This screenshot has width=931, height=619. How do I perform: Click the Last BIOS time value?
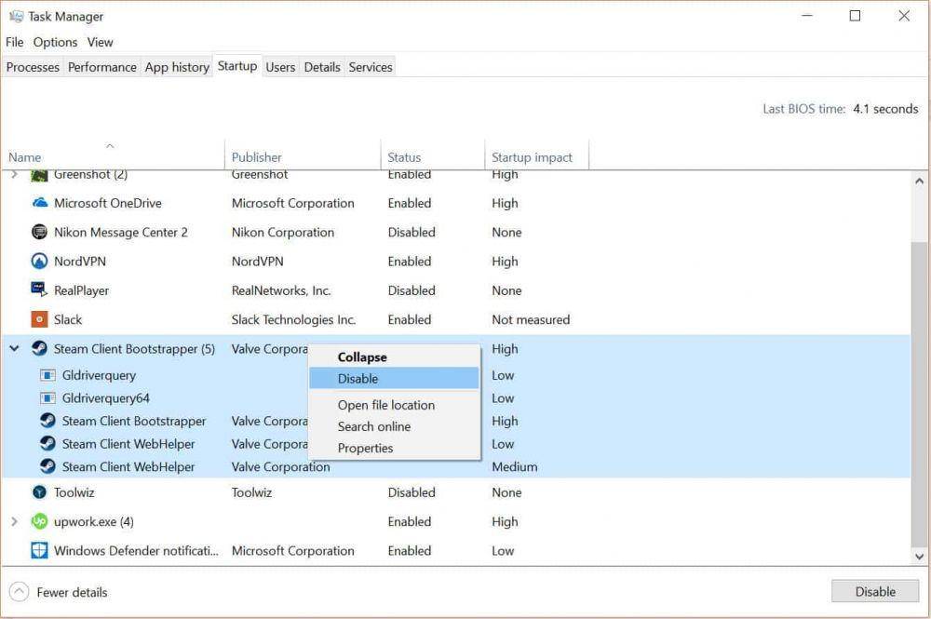tap(885, 109)
